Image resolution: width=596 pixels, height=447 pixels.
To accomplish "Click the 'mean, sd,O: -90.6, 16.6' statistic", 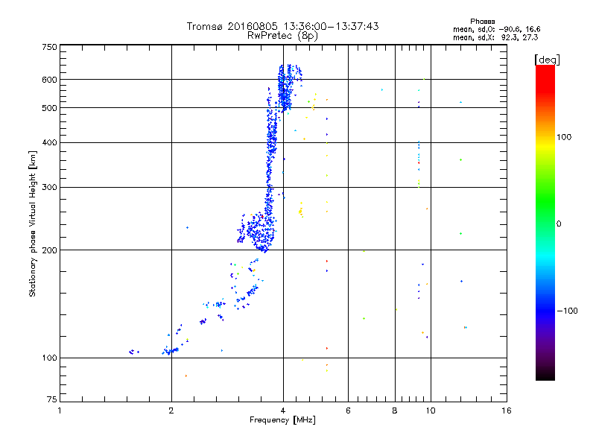I will 496,29.
